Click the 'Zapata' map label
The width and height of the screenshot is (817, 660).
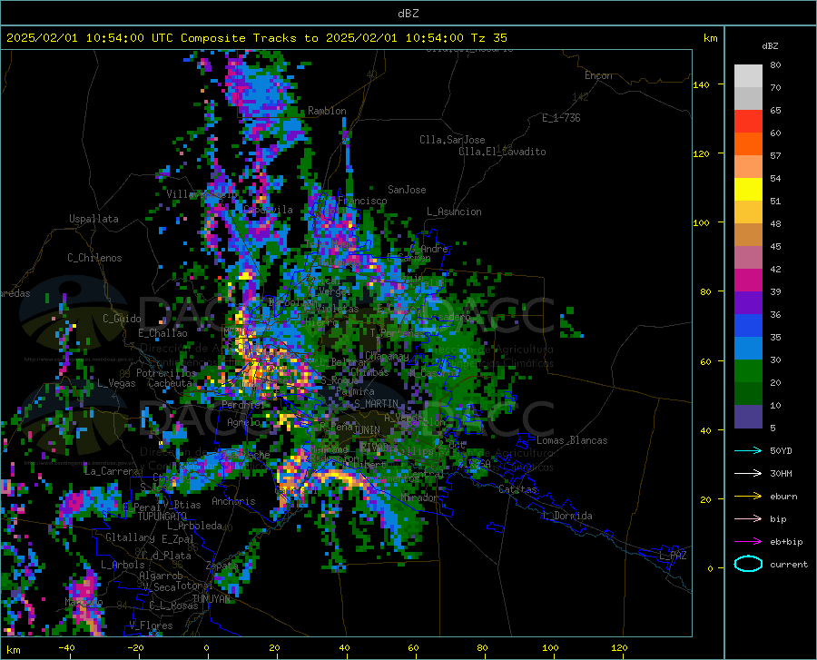(222, 566)
